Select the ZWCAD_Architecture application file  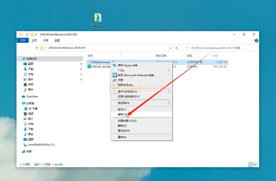coord(99,67)
